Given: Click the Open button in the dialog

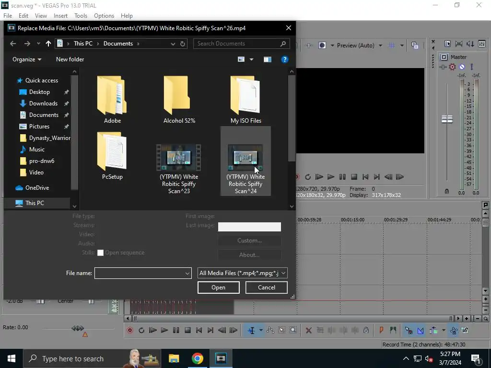Looking at the screenshot, I should point(218,287).
